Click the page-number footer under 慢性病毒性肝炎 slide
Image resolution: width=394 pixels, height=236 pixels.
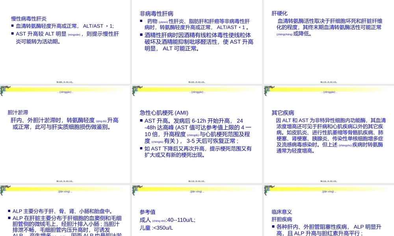pos(65,81)
